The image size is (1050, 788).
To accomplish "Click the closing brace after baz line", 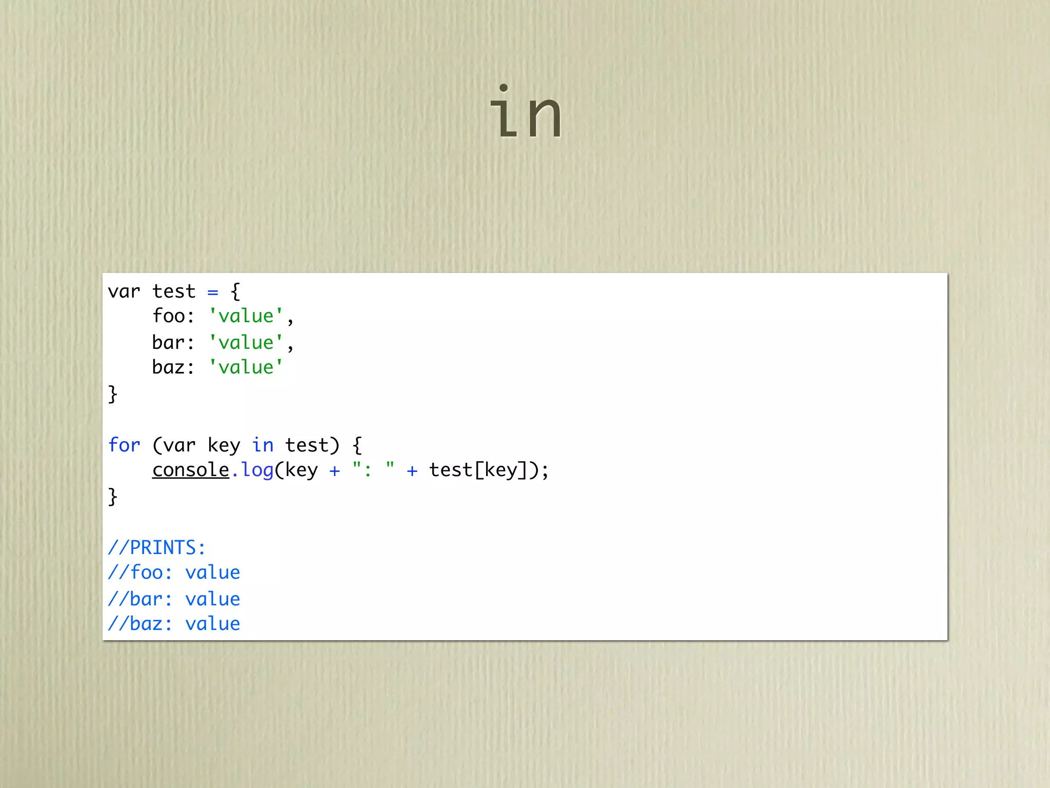I will click(113, 394).
